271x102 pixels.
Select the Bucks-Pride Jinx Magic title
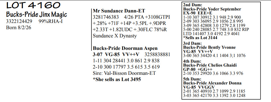tap(36, 15)
